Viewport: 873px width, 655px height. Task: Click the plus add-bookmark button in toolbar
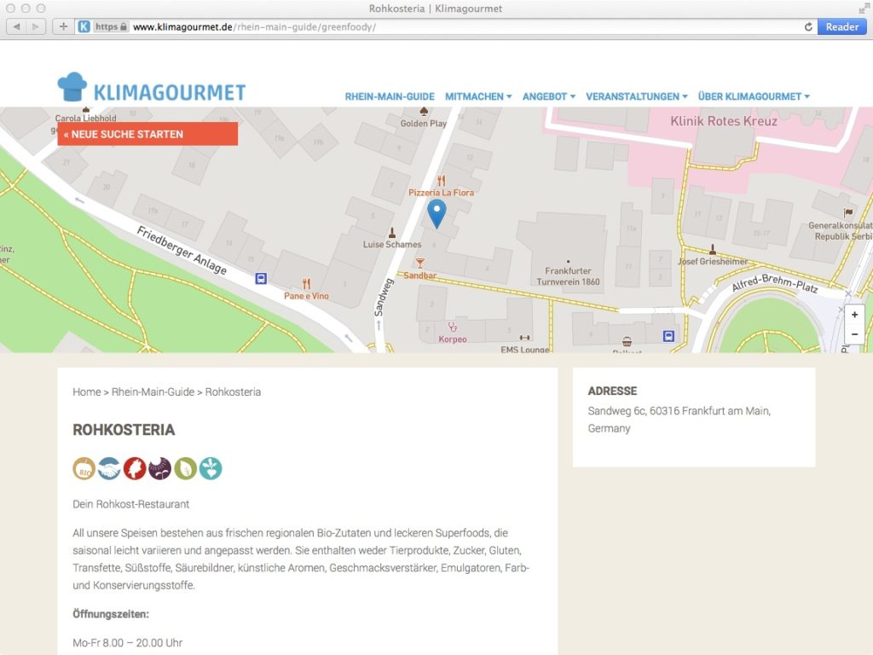tap(63, 26)
